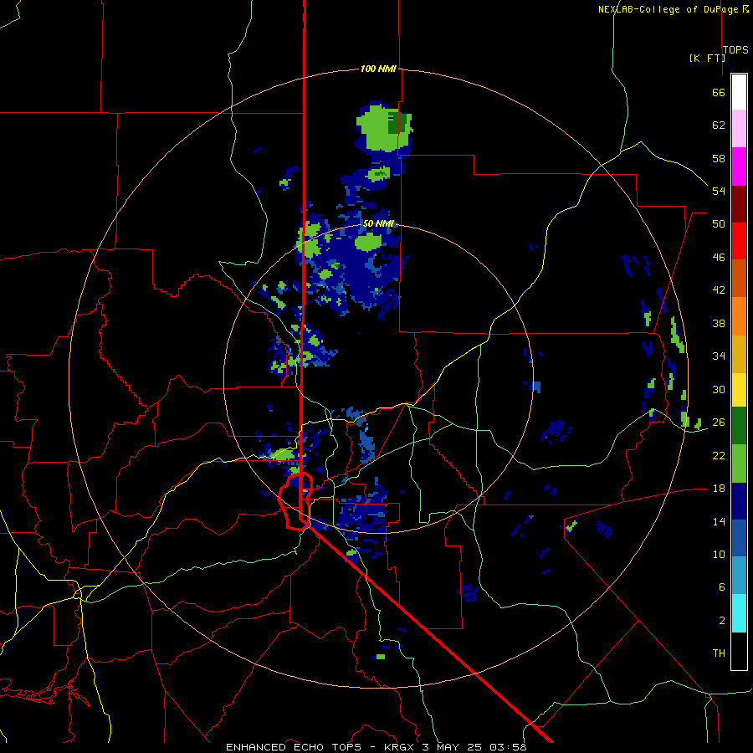Click the "ENHANCED ECHO TOPS" caption text
This screenshot has height=753, width=753.
(294, 747)
